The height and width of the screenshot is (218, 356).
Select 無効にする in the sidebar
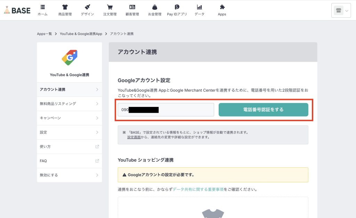70,175
